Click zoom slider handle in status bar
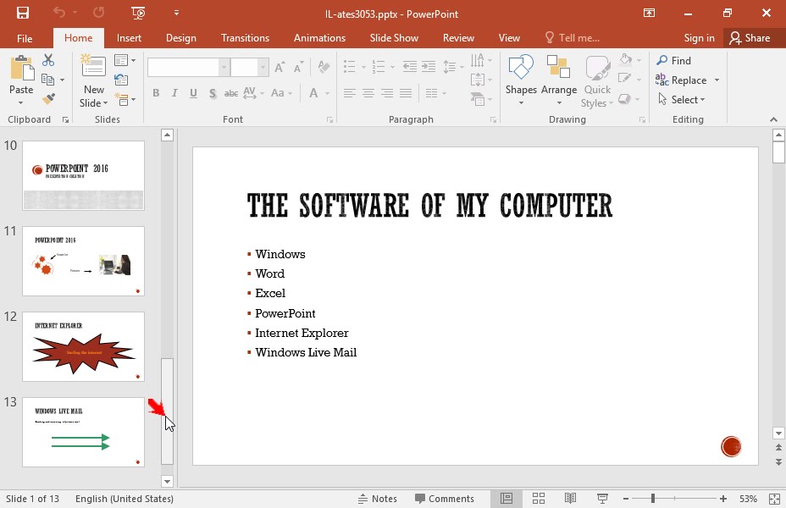The image size is (786, 508). pos(653,499)
